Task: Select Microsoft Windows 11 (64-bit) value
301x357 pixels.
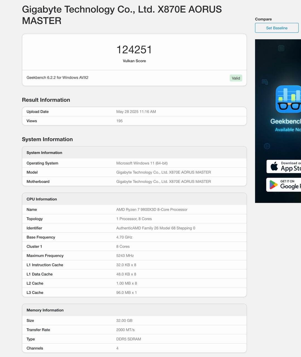Action: (x=142, y=163)
